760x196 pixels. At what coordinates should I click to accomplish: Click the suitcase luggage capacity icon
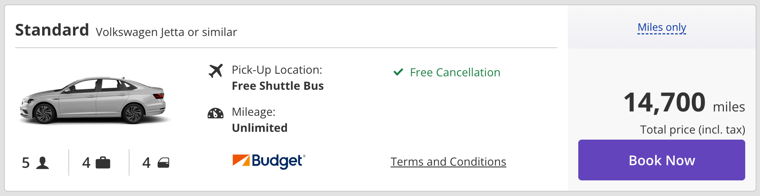coord(103,163)
